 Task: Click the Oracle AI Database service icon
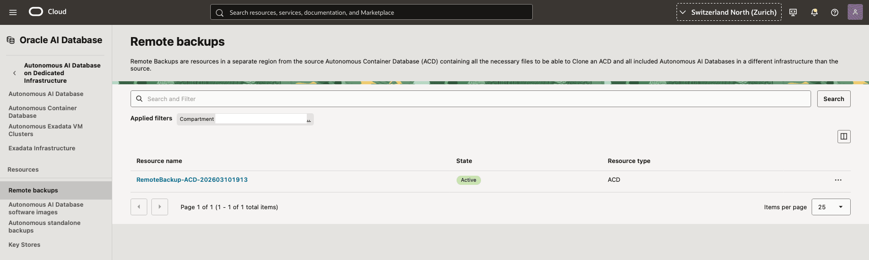tap(11, 40)
